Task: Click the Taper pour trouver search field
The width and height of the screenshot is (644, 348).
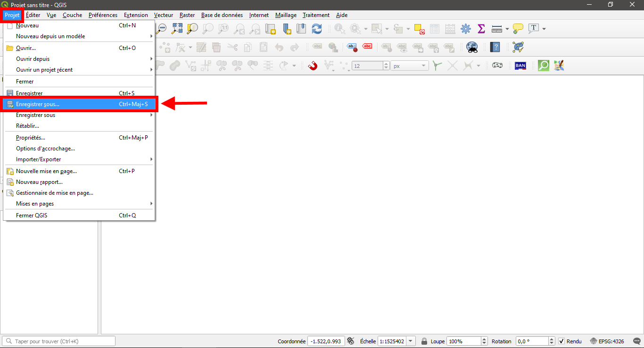Action: [59, 341]
